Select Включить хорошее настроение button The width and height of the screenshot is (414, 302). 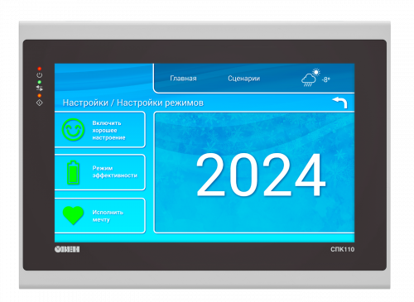tap(99, 130)
